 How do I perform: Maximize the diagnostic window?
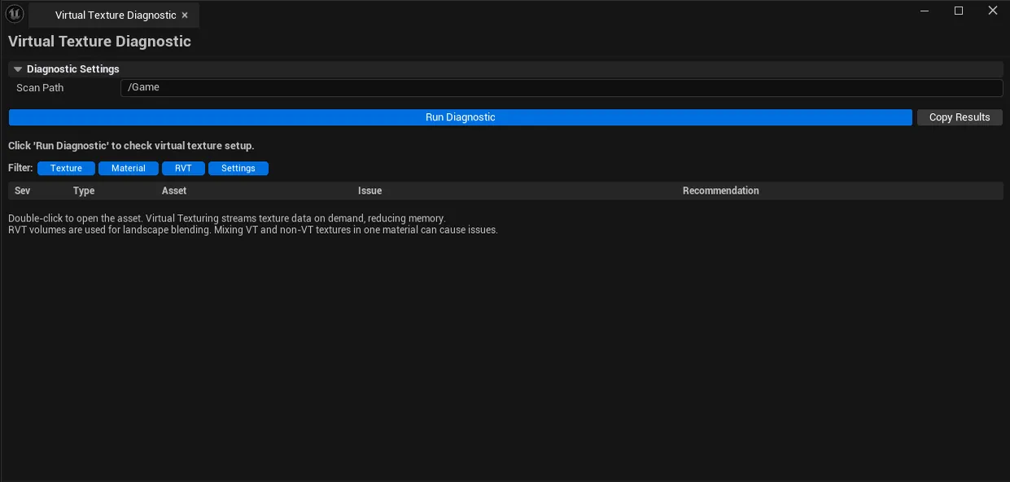tap(959, 11)
